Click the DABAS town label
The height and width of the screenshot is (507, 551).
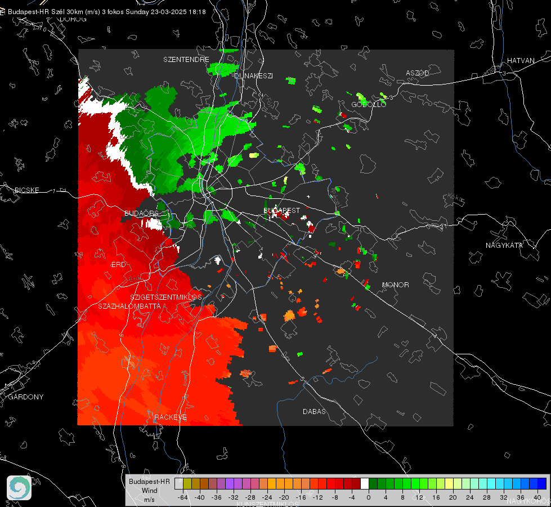[314, 411]
